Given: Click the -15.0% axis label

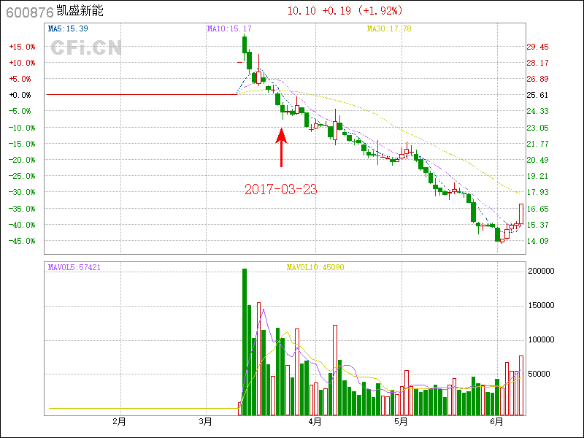Looking at the screenshot, I should click(x=22, y=144).
